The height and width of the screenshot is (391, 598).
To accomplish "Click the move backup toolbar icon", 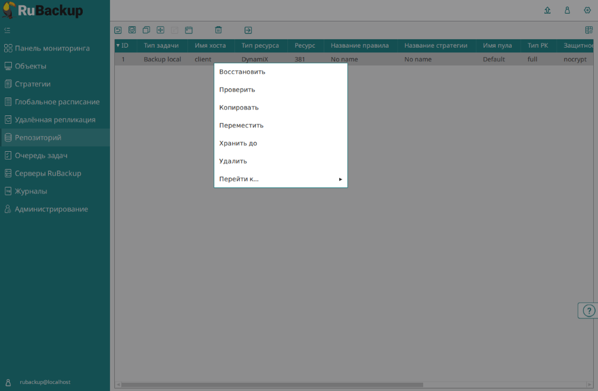I will (161, 30).
